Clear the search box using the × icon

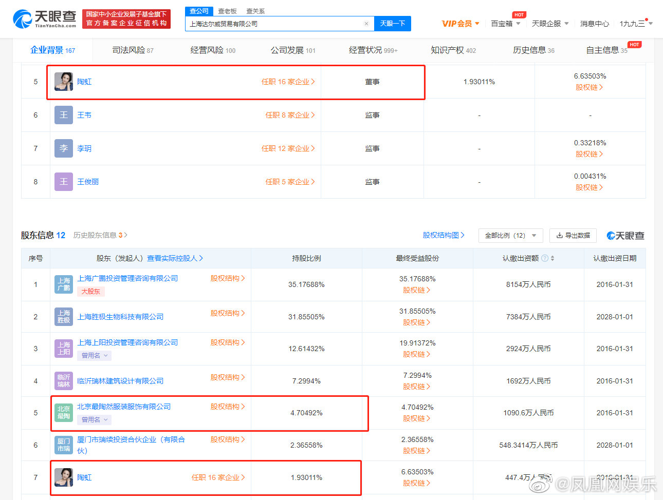coord(366,24)
